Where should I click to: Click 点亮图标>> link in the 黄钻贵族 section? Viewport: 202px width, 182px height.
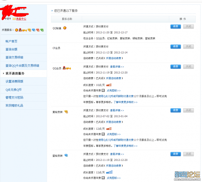[114, 134]
